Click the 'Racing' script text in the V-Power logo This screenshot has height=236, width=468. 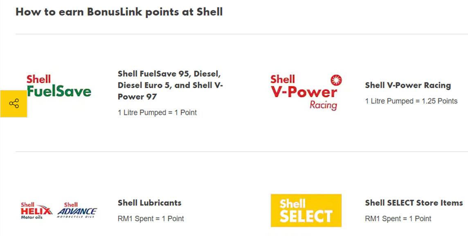click(324, 105)
